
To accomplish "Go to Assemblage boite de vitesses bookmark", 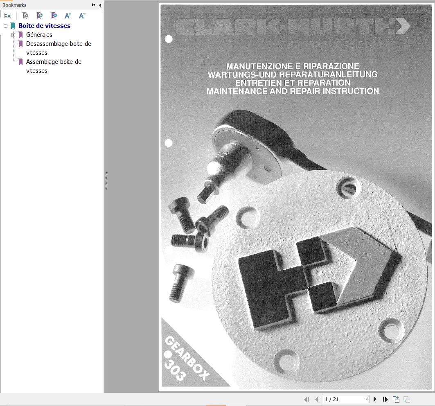I will click(54, 66).
